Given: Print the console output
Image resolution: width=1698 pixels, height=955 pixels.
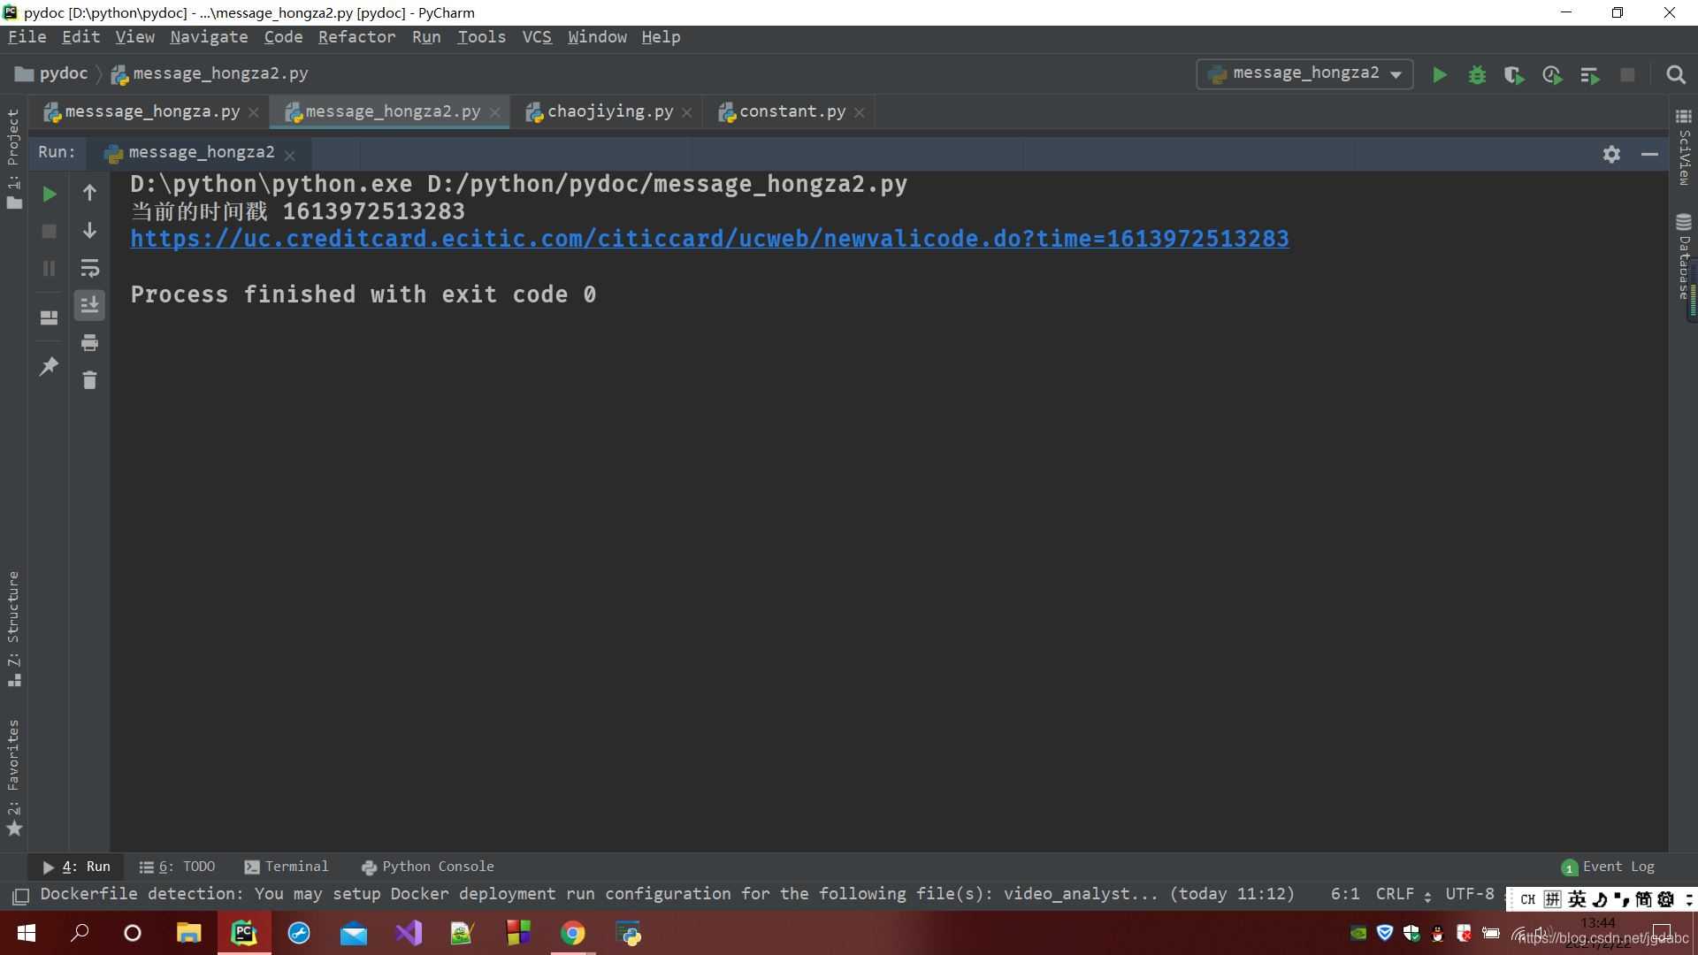Looking at the screenshot, I should tap(89, 342).
